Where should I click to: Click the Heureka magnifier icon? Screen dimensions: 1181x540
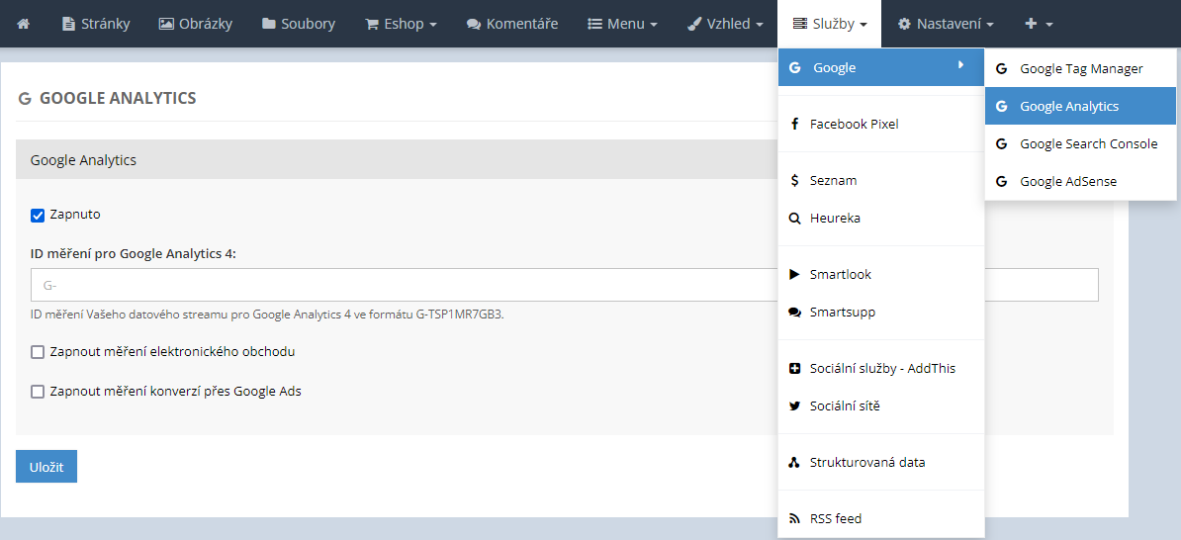pos(794,219)
